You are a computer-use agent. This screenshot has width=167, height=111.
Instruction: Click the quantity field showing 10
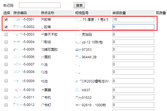pos(133,20)
